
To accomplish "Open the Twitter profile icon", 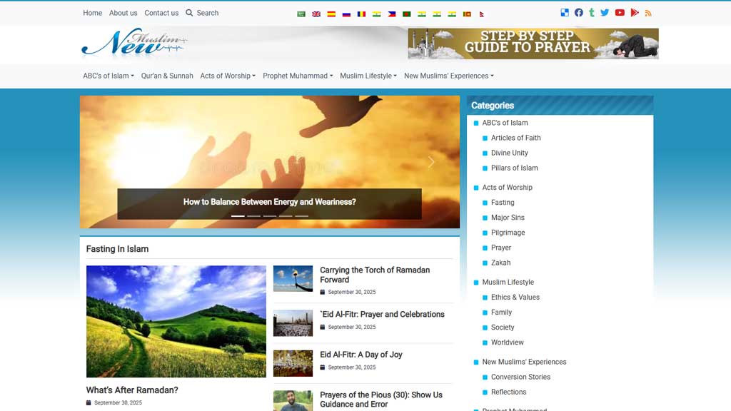I will tap(605, 13).
